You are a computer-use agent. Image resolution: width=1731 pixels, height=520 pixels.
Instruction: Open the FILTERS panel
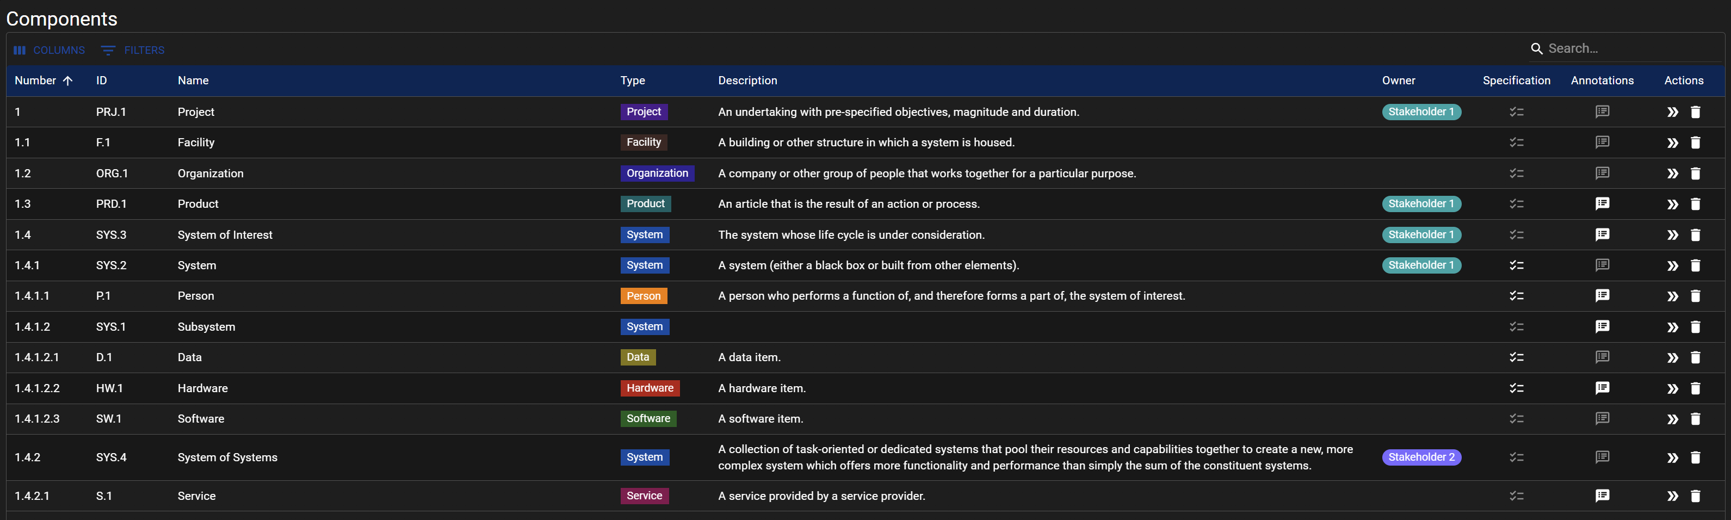[x=132, y=51]
